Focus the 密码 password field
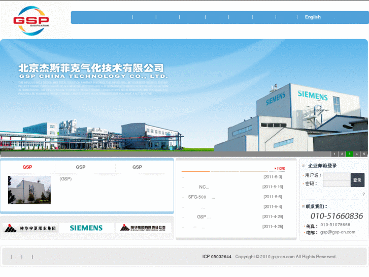 click(337, 183)
